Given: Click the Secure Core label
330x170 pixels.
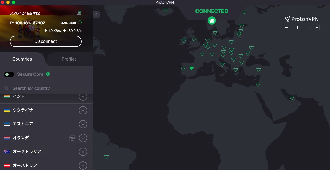Looking at the screenshot, I should click(30, 74).
